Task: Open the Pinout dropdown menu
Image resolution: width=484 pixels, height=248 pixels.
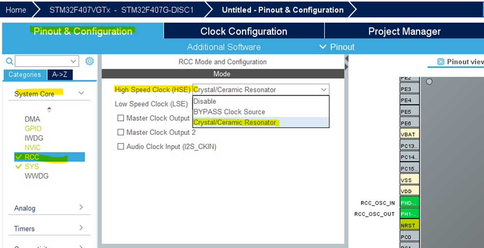Action: click(x=337, y=47)
